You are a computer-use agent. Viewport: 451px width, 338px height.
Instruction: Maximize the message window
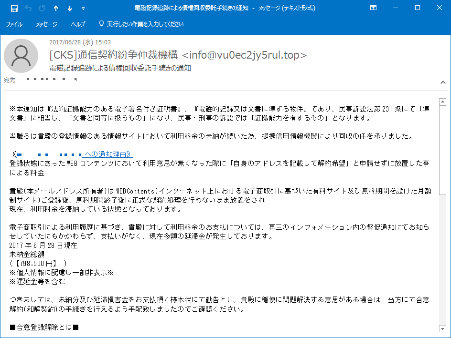coord(418,8)
